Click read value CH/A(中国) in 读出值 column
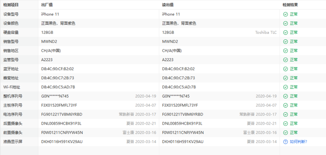 (x=172, y=51)
